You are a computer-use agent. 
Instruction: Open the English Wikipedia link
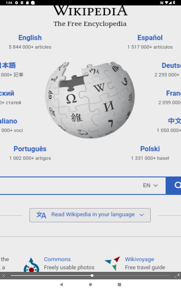[30, 38]
